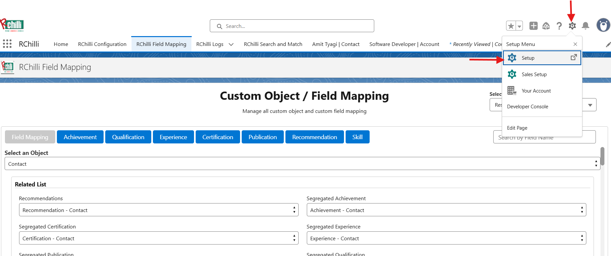Open the Help question mark icon
611x256 pixels.
coord(559,26)
